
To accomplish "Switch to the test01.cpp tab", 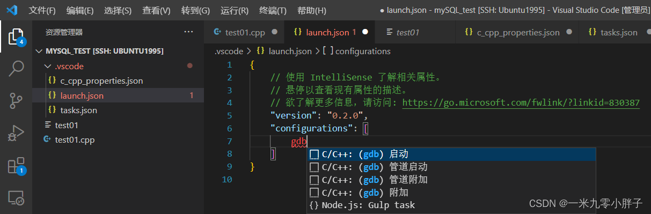I will tap(245, 32).
